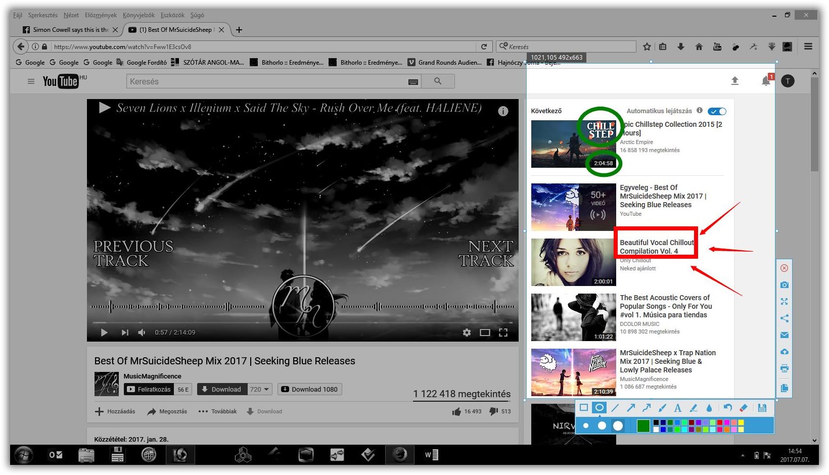Screen dimensions: 829x475
Task: Cancel capture with red X circle icon
Action: click(x=784, y=268)
